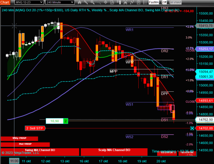This screenshot has height=164, width=214.
Task: Click the WR1 pivot label
Action: click(129, 30)
